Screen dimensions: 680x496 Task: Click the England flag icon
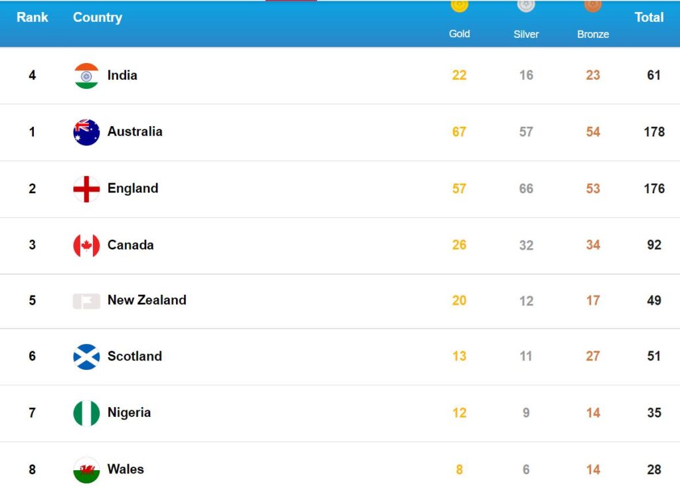[86, 189]
